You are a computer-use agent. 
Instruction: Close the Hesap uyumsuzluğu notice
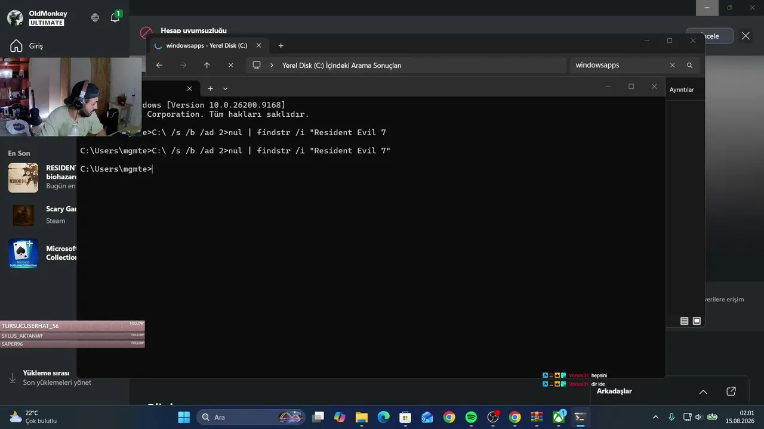pyautogui.click(x=745, y=36)
